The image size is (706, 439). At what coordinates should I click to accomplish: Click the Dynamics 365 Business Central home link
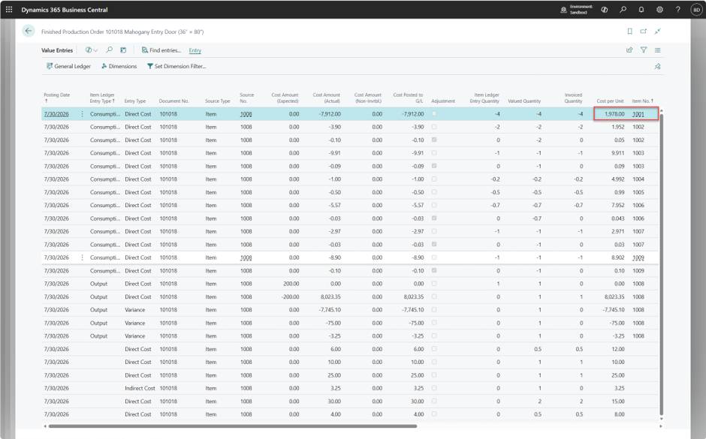[65, 10]
